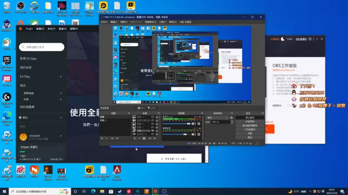Add a new scene in OBS Scenes panel
348x195 pixels.
click(x=102, y=138)
